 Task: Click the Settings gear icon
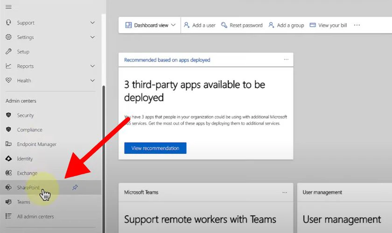tap(8, 37)
